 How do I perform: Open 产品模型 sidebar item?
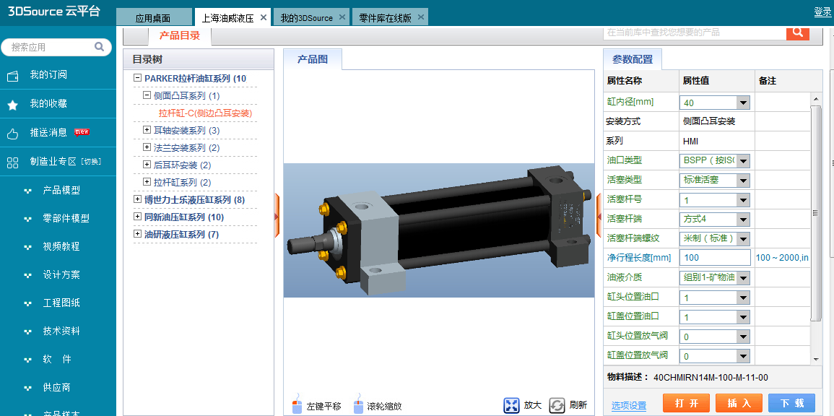61,191
